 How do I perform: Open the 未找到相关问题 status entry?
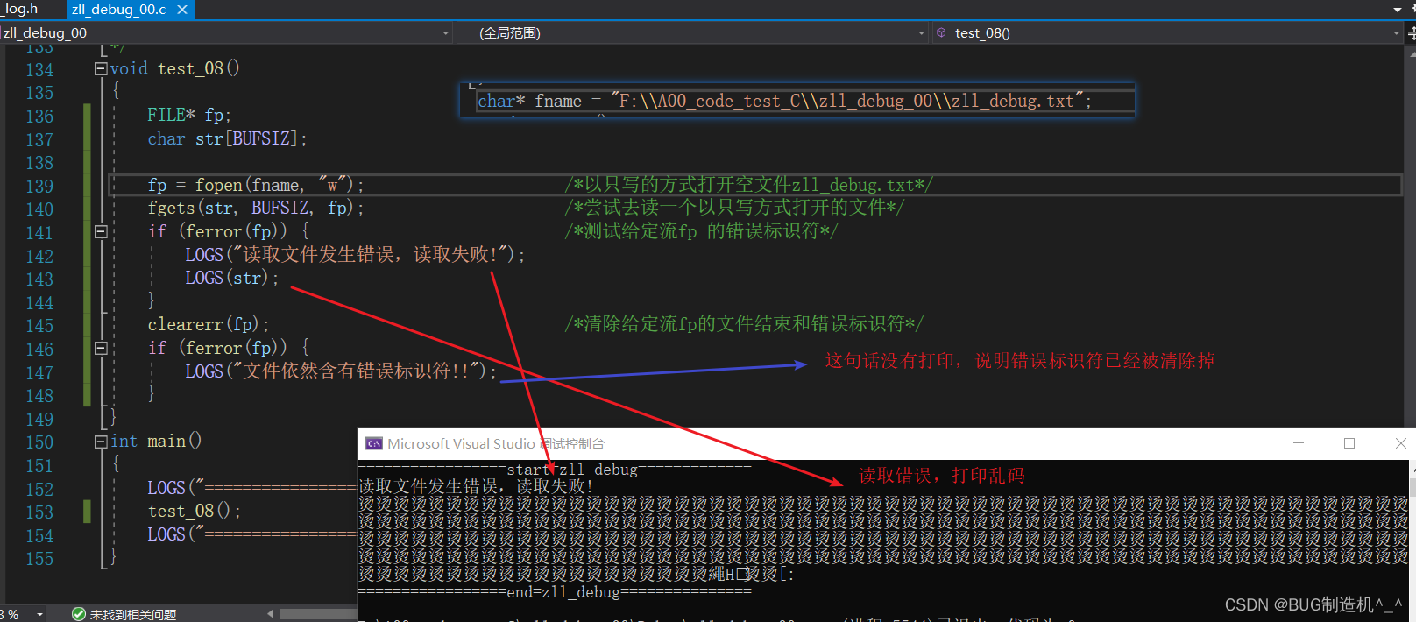pos(133,615)
